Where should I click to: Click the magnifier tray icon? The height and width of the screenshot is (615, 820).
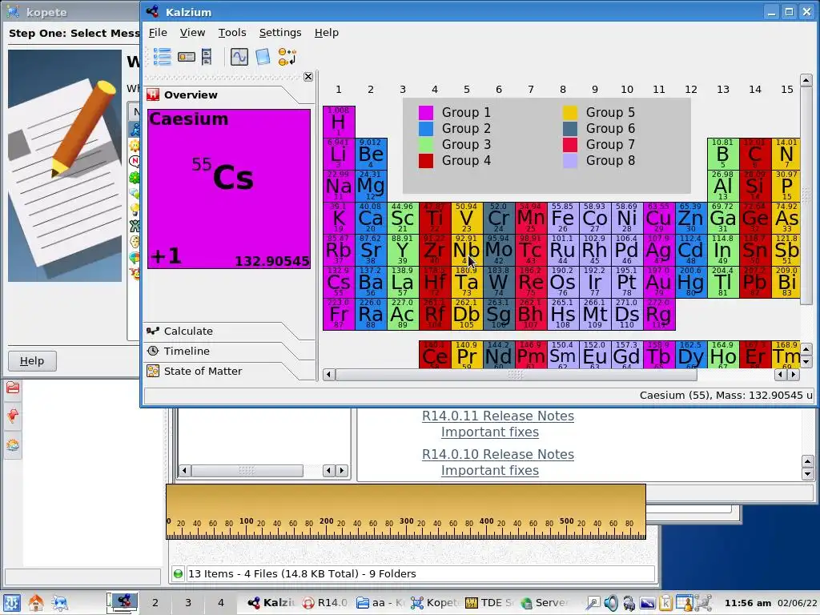click(593, 603)
